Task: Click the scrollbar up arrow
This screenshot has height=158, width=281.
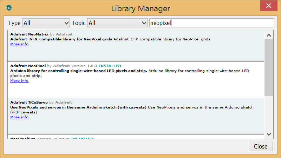Action: pos(269,35)
